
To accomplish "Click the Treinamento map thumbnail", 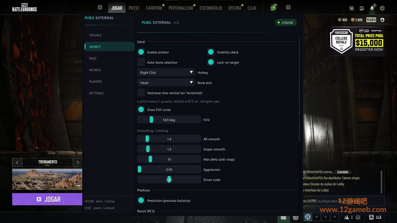I will point(47,179).
